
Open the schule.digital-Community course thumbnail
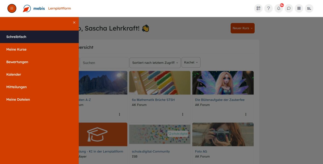point(160,134)
